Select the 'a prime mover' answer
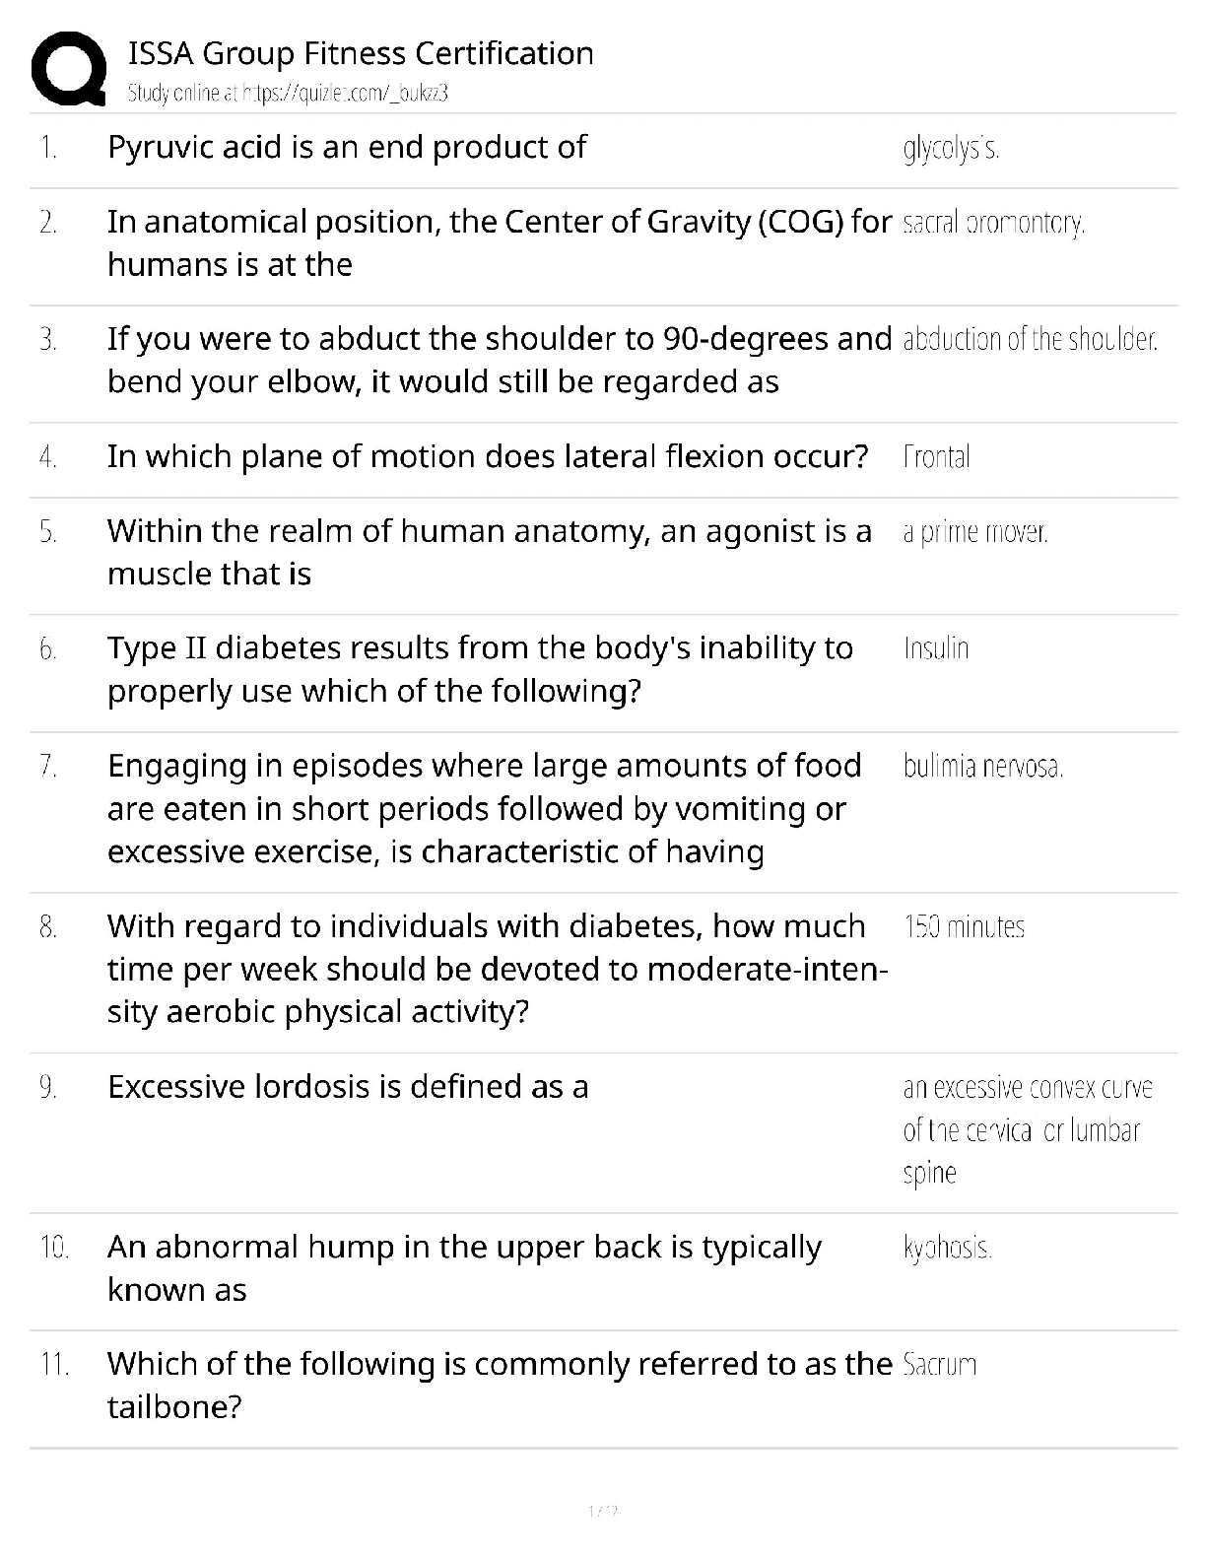Screen dimensions: 1206x1561 (x=975, y=532)
